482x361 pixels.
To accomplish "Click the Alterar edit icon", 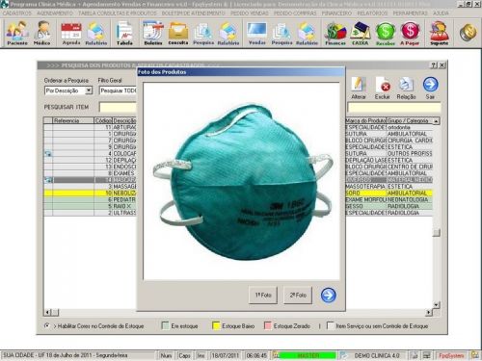I will pyautogui.click(x=359, y=88).
